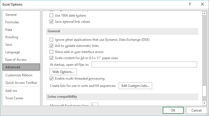The height and width of the screenshot is (116, 209).
Task: Switch to Customize Ribbon settings
Action: coord(19,75)
